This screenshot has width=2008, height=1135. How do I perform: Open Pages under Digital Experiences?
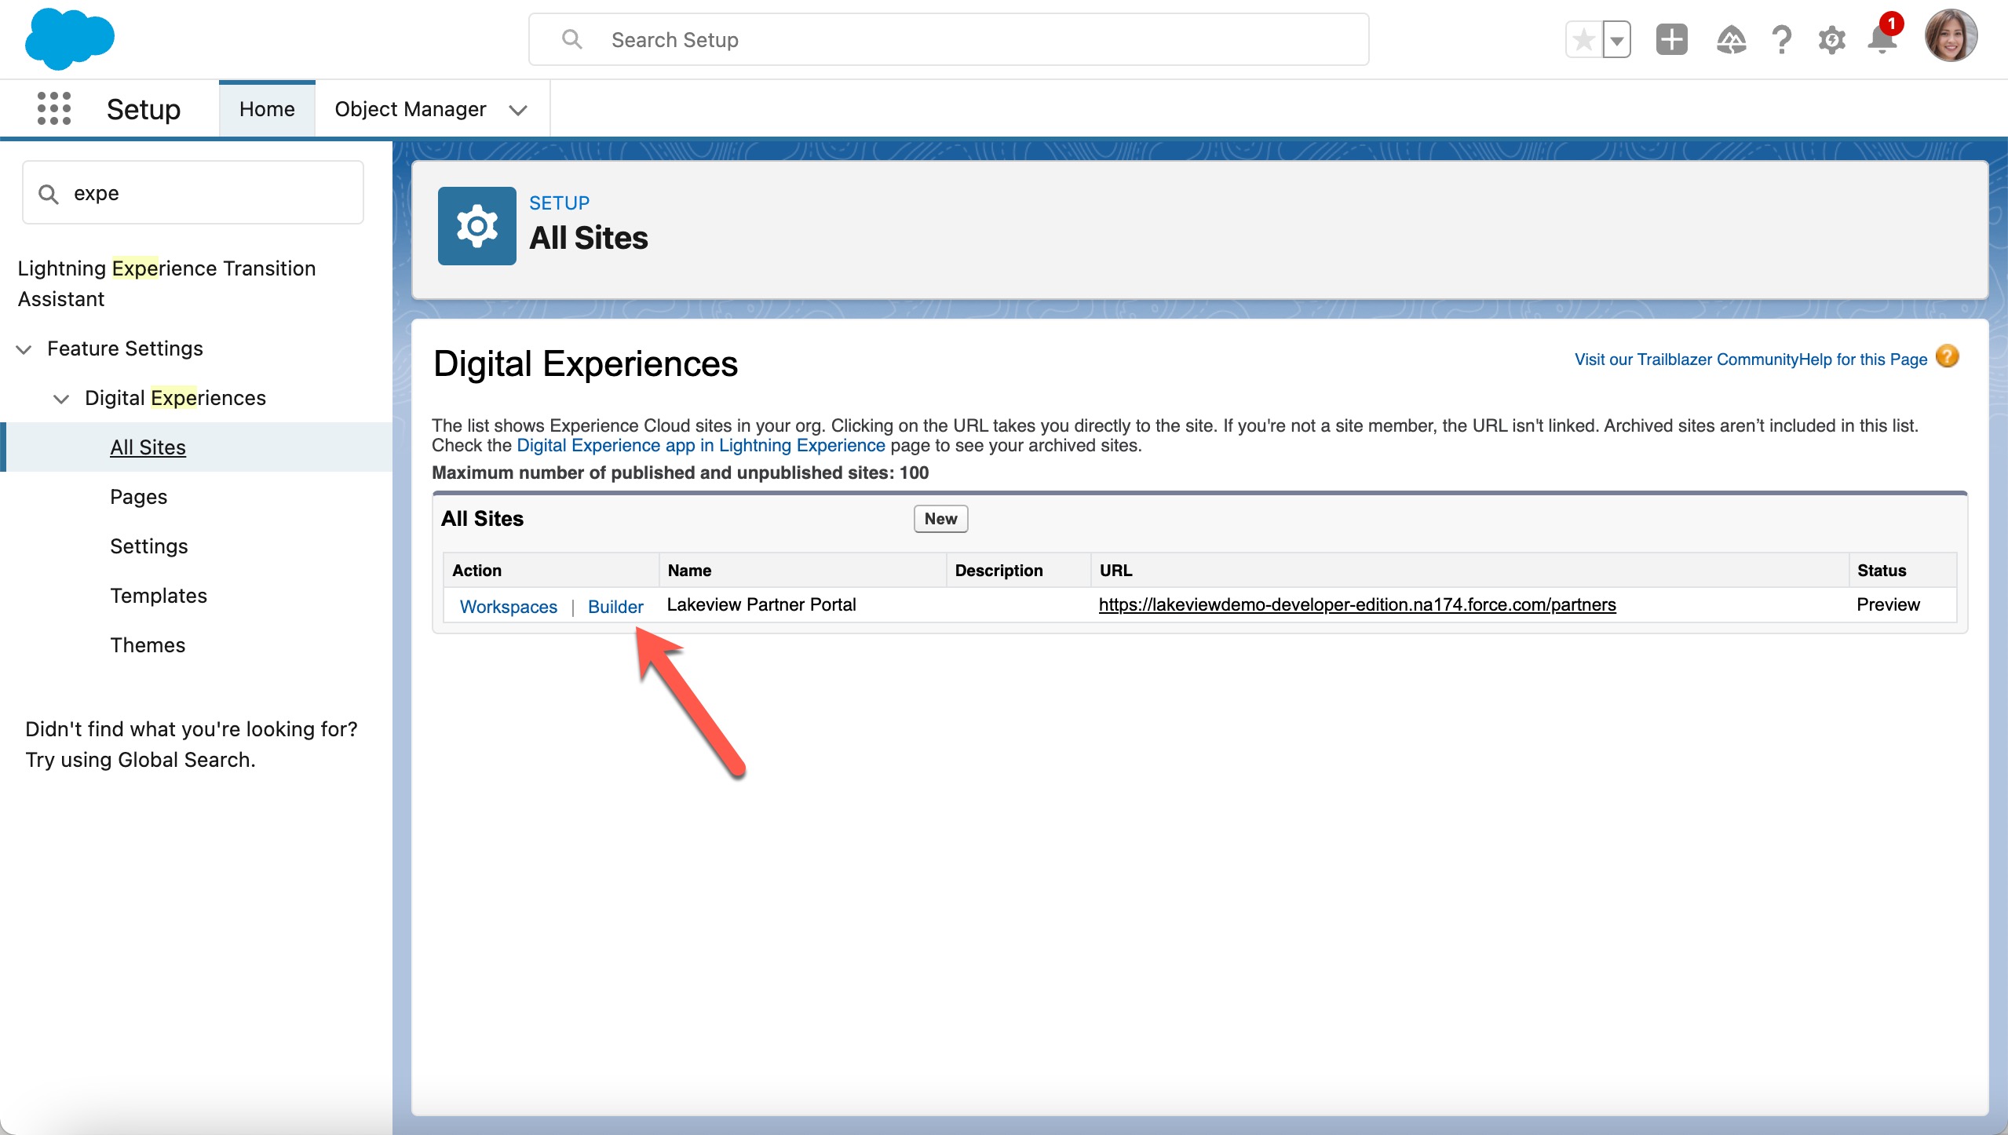[x=139, y=497]
